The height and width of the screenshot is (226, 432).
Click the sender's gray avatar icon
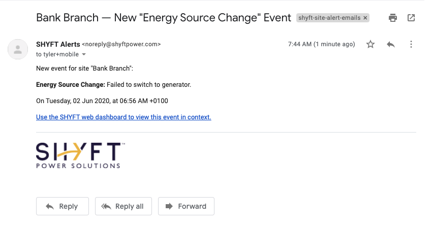coord(18,49)
